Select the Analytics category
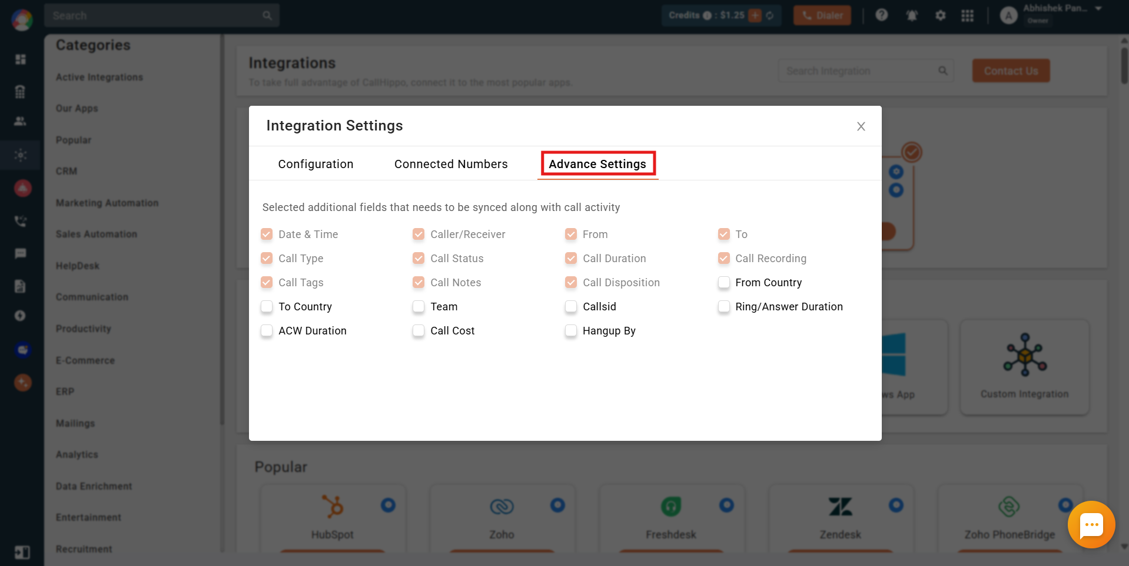 (x=77, y=454)
